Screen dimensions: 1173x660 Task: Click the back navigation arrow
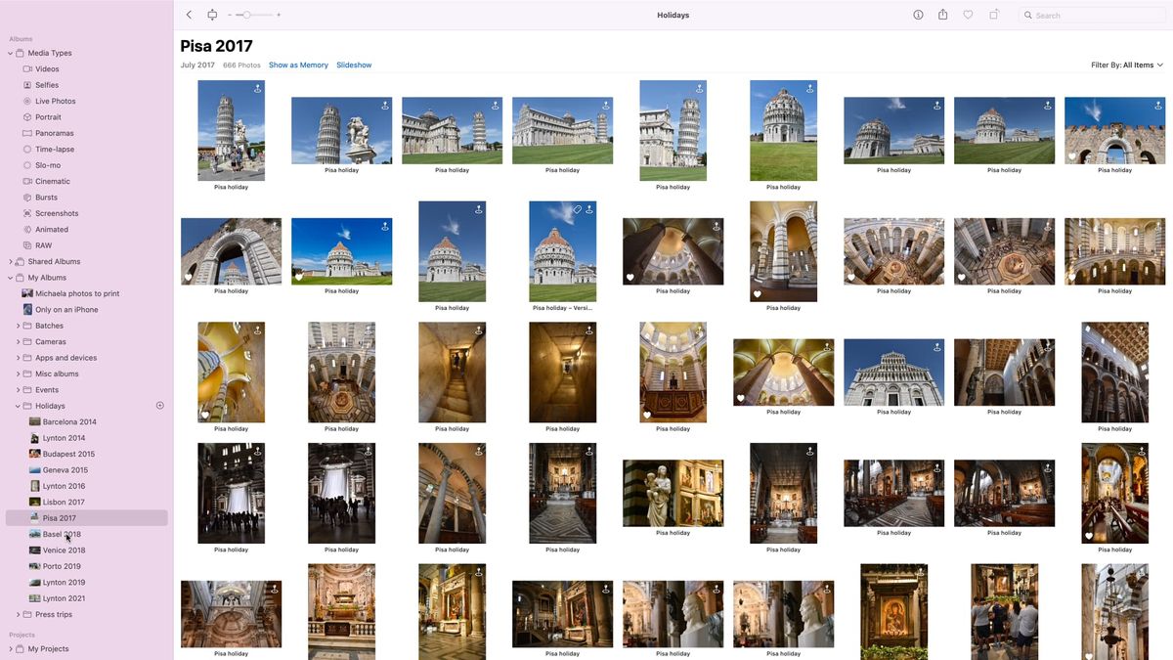(x=187, y=14)
